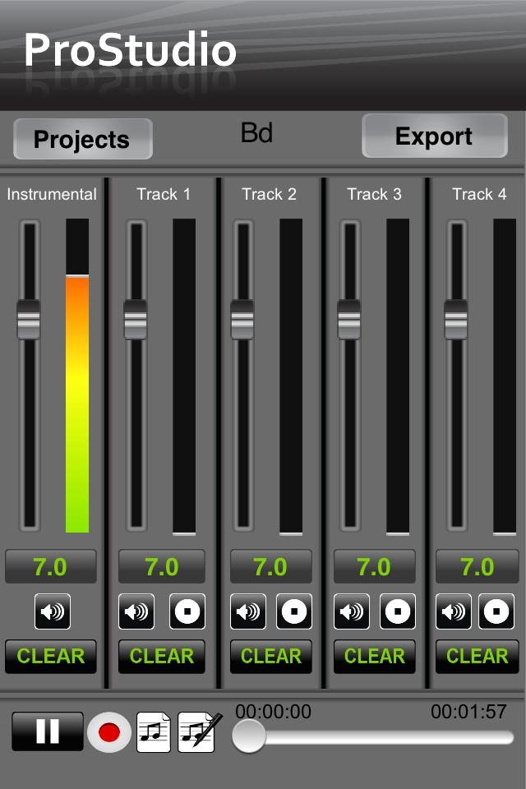Click the Track 3 label
The image size is (526, 789).
point(375,194)
